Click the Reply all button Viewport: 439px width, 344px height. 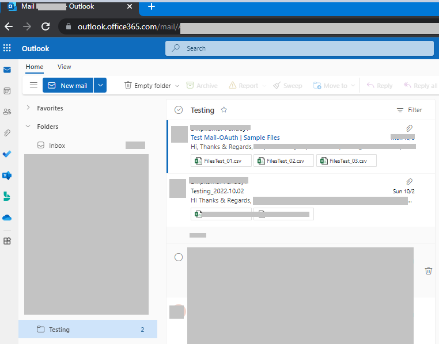420,86
